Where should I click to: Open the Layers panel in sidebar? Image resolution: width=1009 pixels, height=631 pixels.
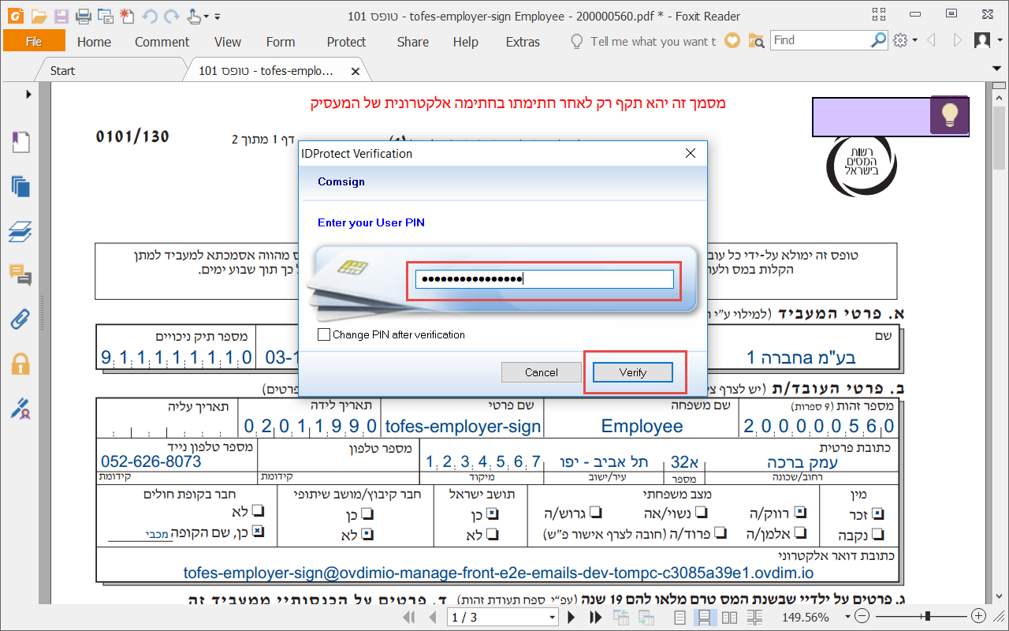tap(20, 231)
